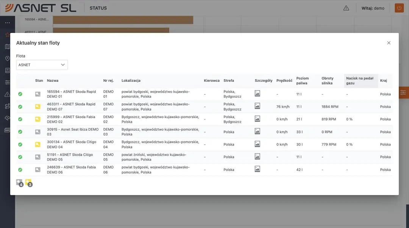
Task: Open details image for 215999 Skoda Fabia DEMO 02
Action: pyautogui.click(x=257, y=119)
